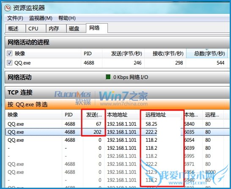The width and height of the screenshot is (231, 189).
Task: Switch to the CPU tab
Action: click(x=36, y=29)
